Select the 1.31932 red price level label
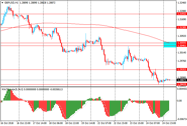The width and height of the screenshot is (187, 126). tap(182, 14)
